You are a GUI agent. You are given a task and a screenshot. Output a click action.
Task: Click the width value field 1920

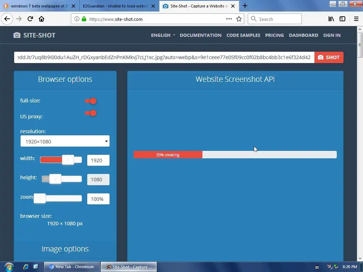98,160
